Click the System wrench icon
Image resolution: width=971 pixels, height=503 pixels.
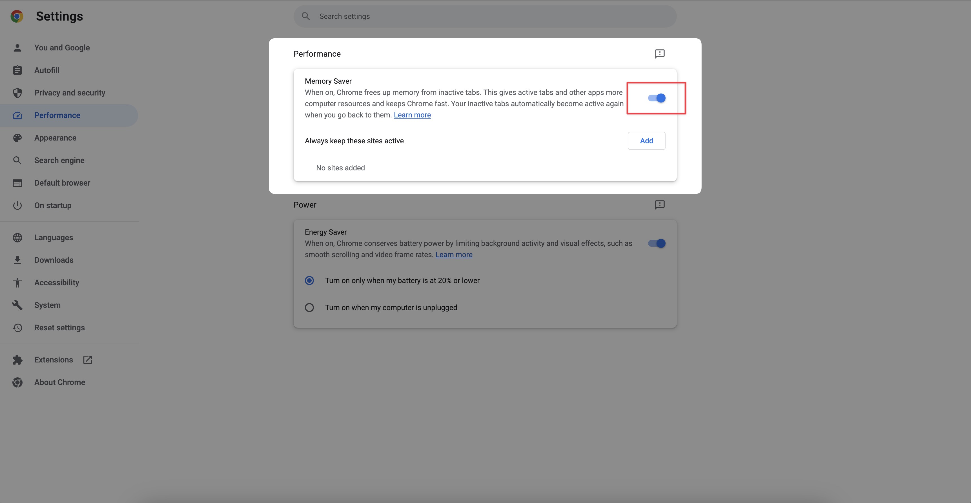[x=17, y=305]
